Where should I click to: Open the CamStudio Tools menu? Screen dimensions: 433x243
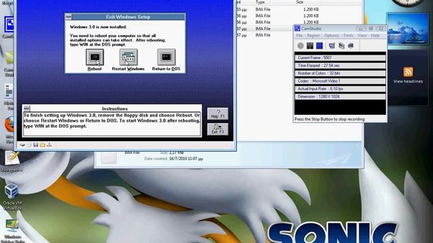348,36
